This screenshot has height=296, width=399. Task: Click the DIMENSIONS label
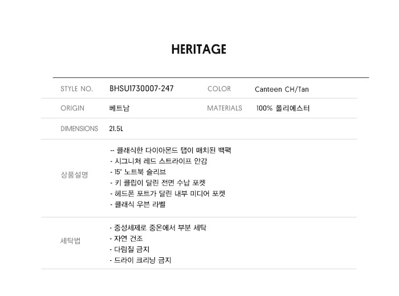coord(79,129)
